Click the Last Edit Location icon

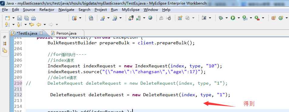click(32, 24)
